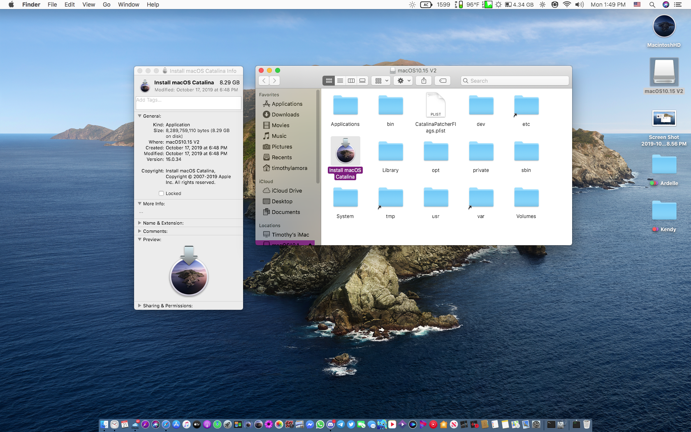Click the Add Tags field in Info window
Viewport: 691px width, 432px height.
(x=188, y=103)
